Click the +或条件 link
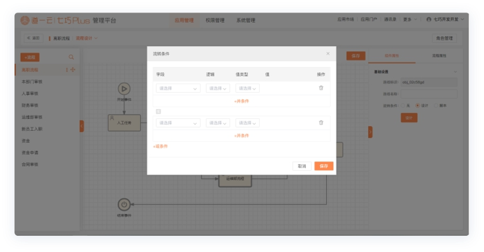This screenshot has width=484, height=252. pyautogui.click(x=160, y=146)
